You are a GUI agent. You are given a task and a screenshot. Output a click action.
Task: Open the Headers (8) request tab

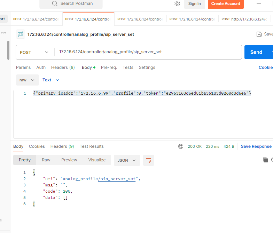click(x=63, y=67)
